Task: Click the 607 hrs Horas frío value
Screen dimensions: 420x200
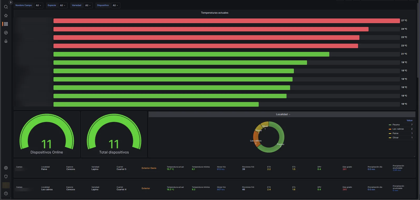Action: [x=220, y=190]
